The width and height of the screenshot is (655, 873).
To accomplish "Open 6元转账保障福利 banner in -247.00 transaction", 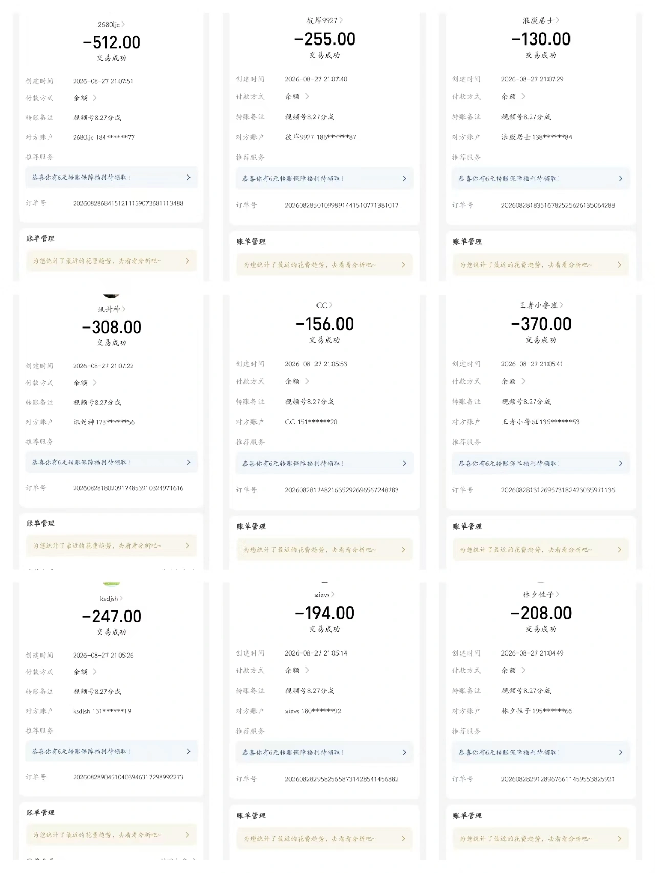I will [x=112, y=751].
